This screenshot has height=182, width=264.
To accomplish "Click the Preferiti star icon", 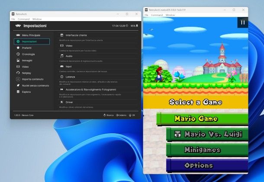I will 18,48.
